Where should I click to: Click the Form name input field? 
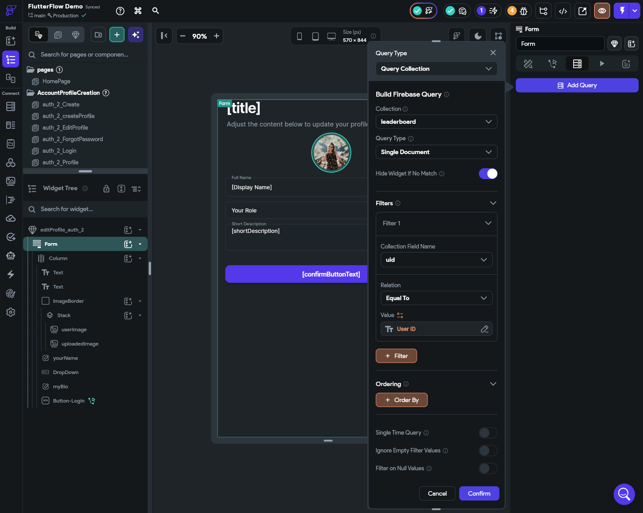click(x=560, y=44)
